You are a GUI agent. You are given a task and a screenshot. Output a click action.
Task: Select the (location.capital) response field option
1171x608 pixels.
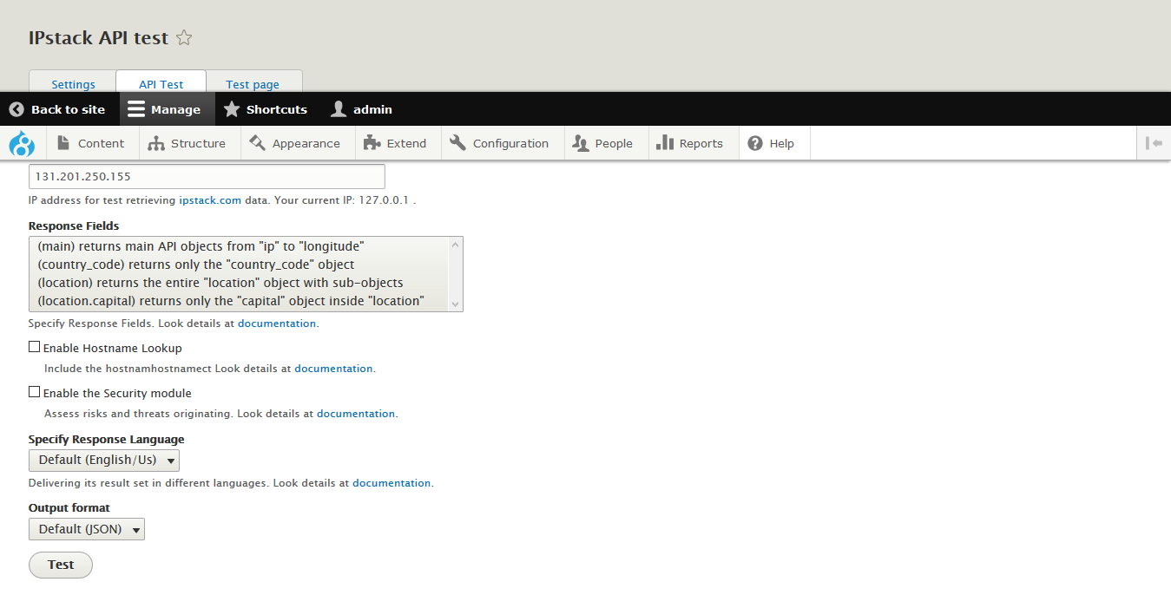240,301
